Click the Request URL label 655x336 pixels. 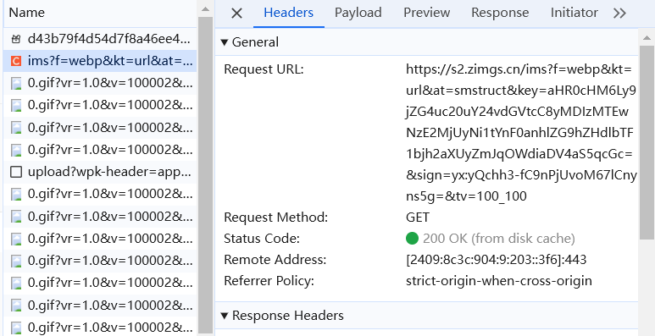264,69
